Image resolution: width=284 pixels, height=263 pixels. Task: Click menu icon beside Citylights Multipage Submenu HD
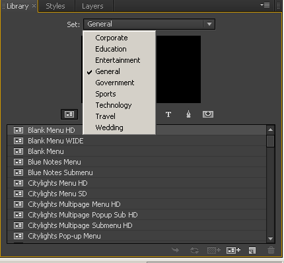pos(18,225)
